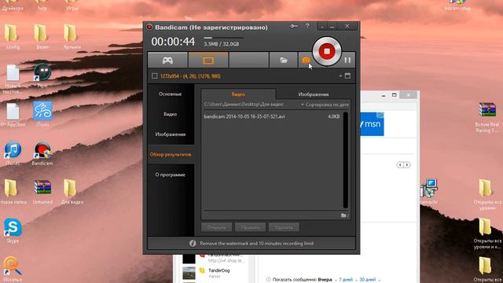Click the 30 дней link in background window
This screenshot has height=283, width=503.
367,280
